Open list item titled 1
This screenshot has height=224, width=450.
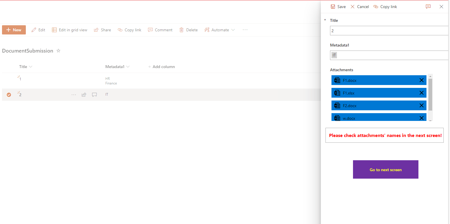coord(20,79)
